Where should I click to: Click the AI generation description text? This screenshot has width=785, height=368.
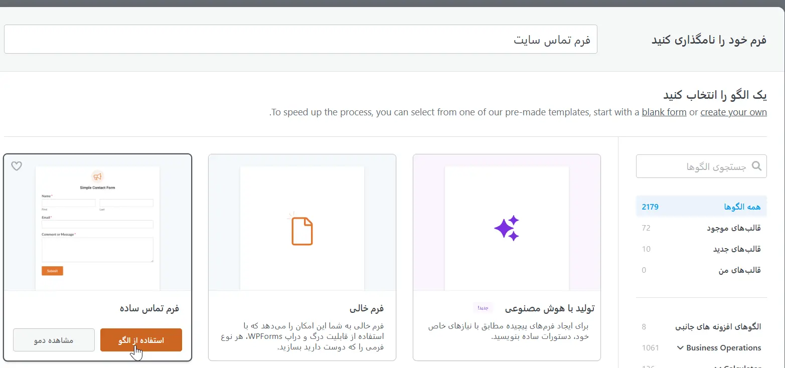[x=509, y=331]
